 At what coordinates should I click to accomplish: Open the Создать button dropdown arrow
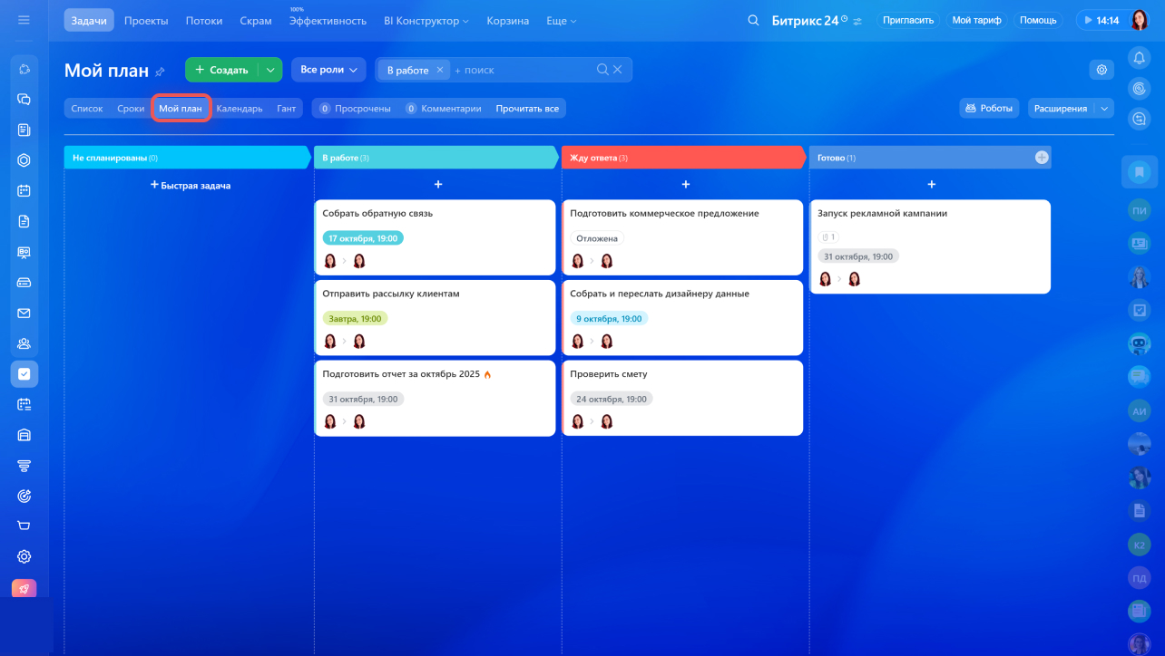pyautogui.click(x=269, y=70)
